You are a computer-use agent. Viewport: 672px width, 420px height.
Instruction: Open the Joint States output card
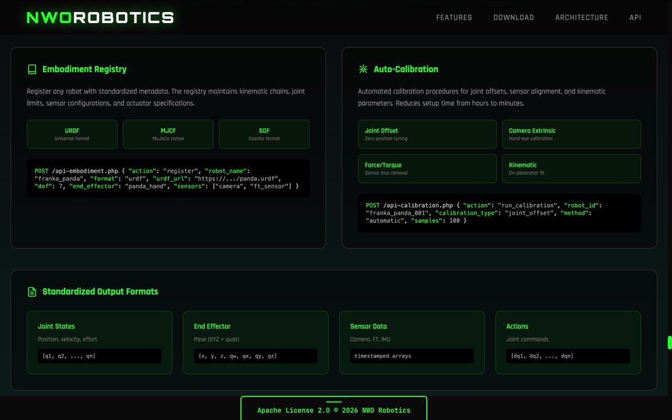(100, 343)
